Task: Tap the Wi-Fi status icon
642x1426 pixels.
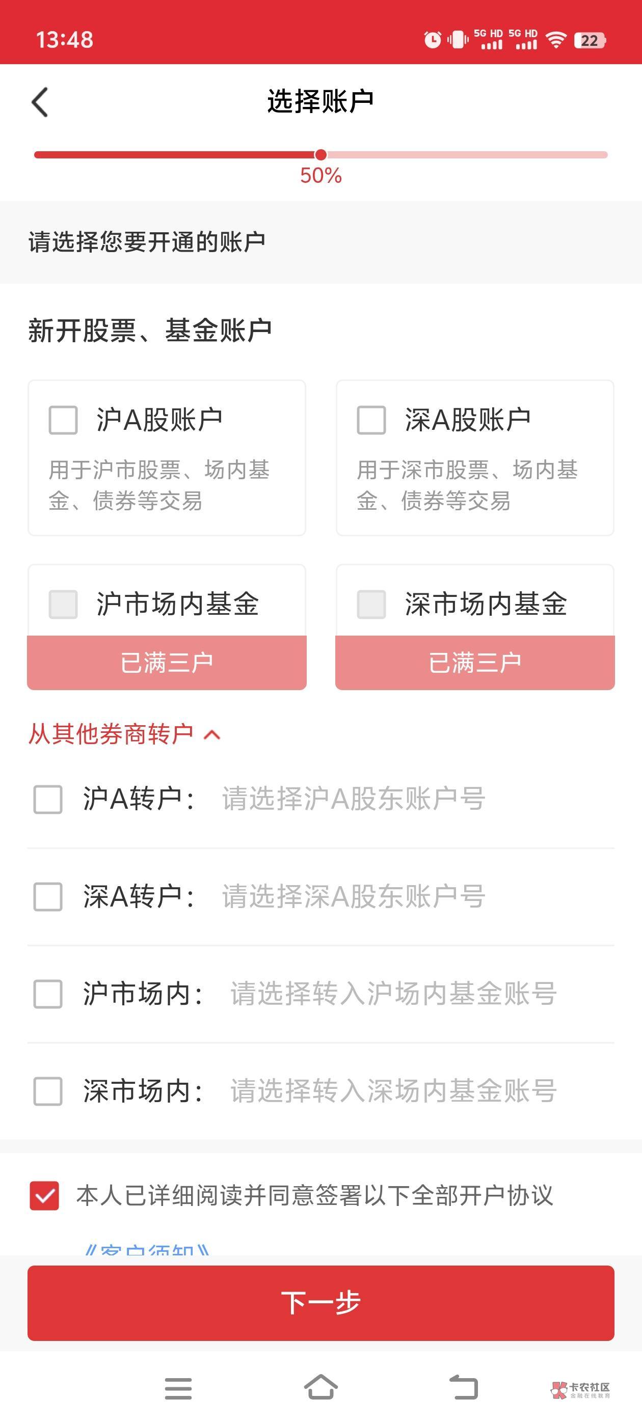Action: tap(555, 40)
